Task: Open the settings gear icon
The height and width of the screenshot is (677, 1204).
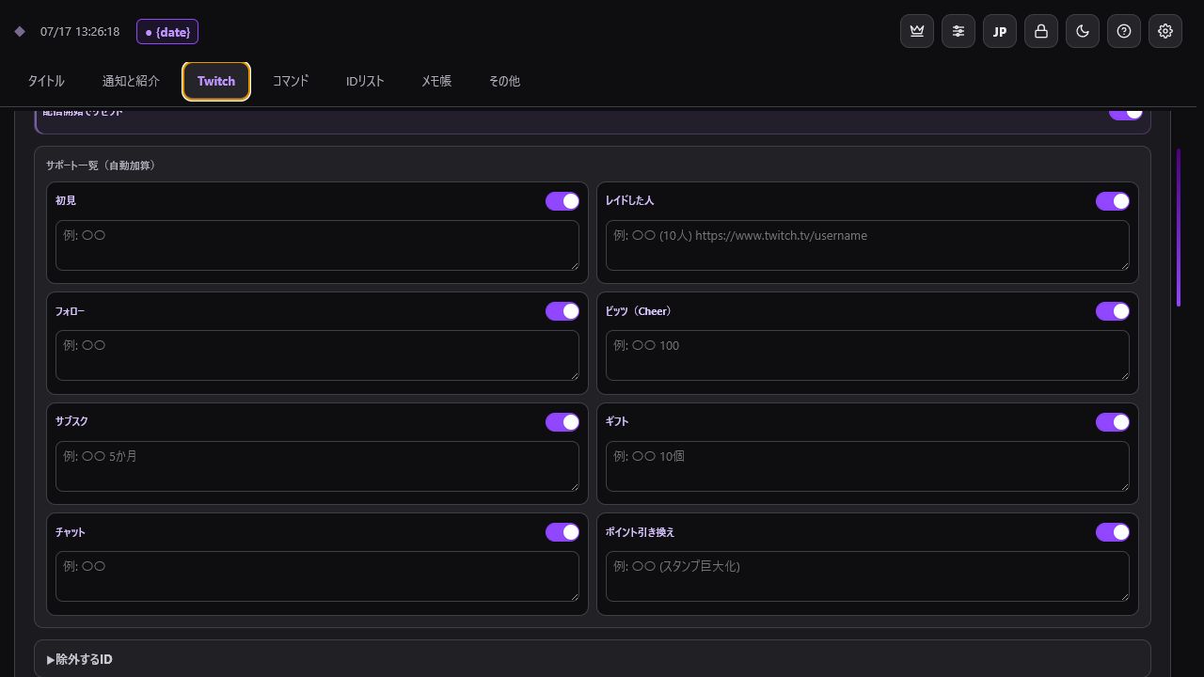Action: pos(1165,31)
